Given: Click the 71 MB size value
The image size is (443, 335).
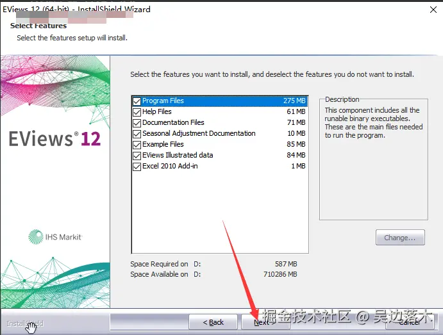Looking at the screenshot, I should tap(296, 122).
